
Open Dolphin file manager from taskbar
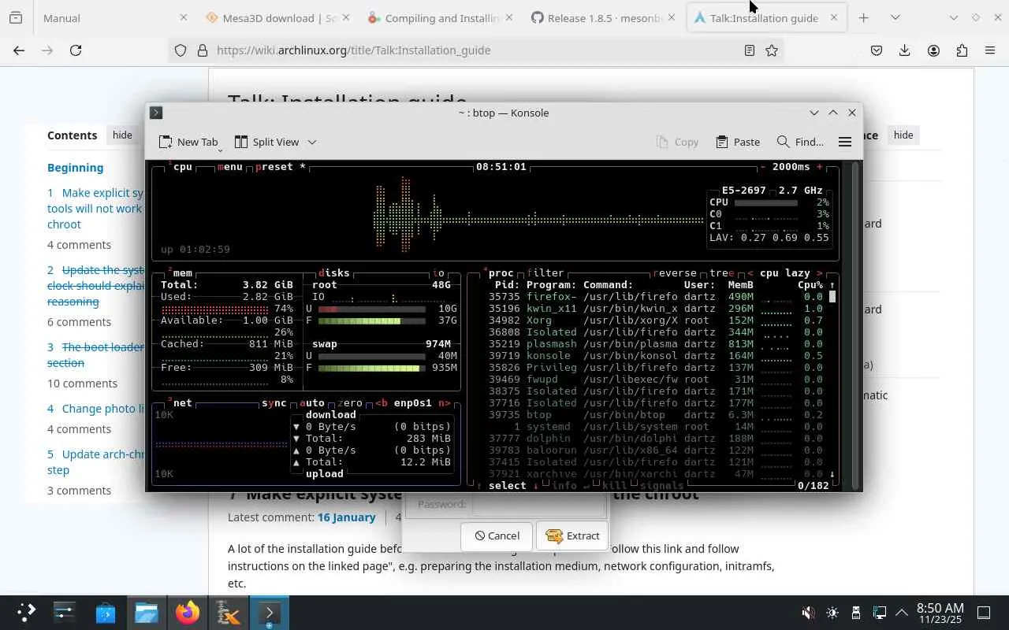[x=147, y=612]
